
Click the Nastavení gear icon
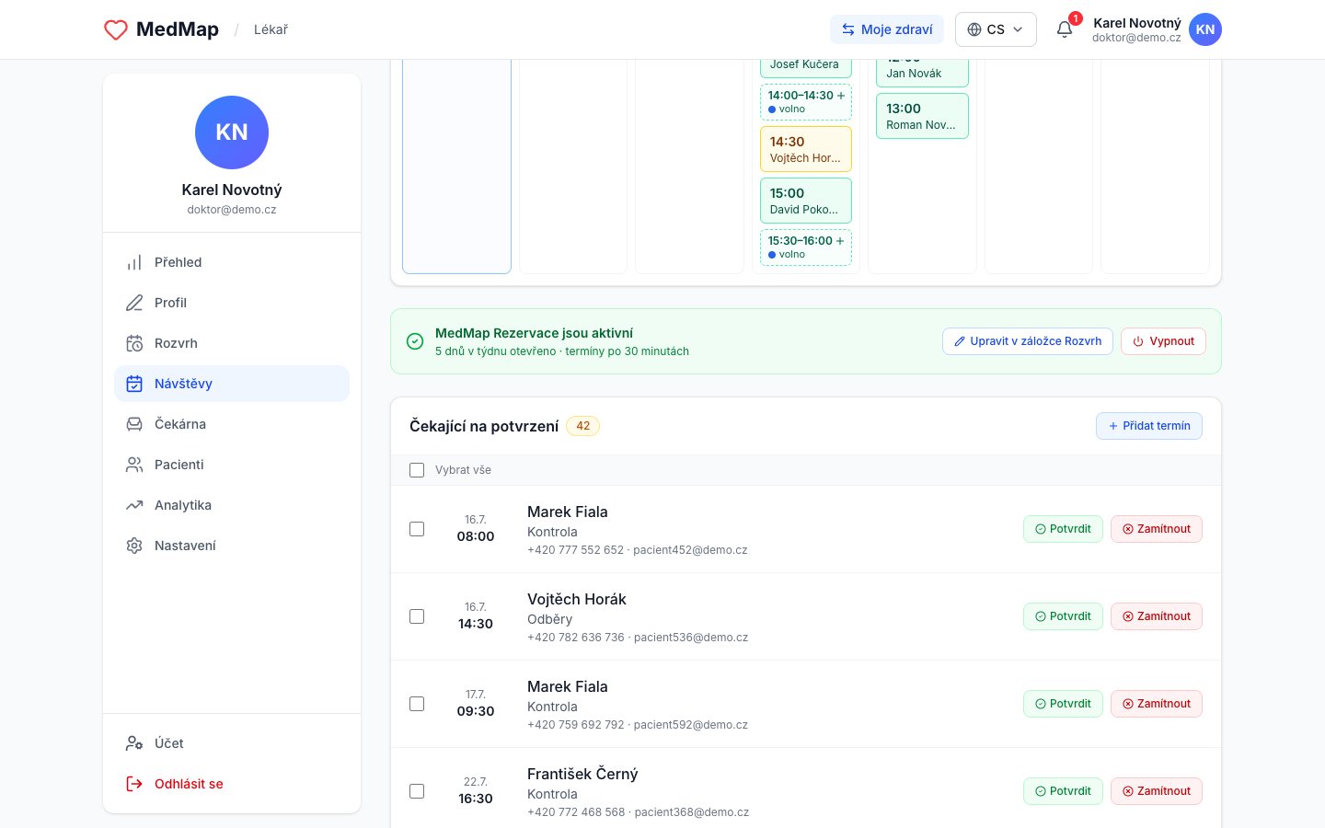tap(134, 546)
